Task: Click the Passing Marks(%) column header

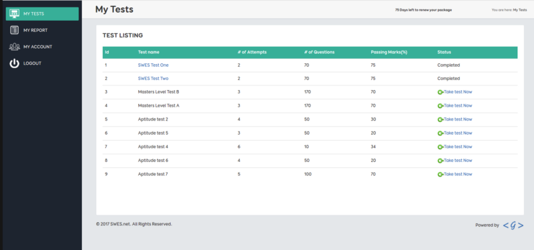Action: pos(389,53)
